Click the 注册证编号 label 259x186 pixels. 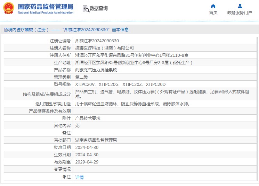[x=60, y=41]
